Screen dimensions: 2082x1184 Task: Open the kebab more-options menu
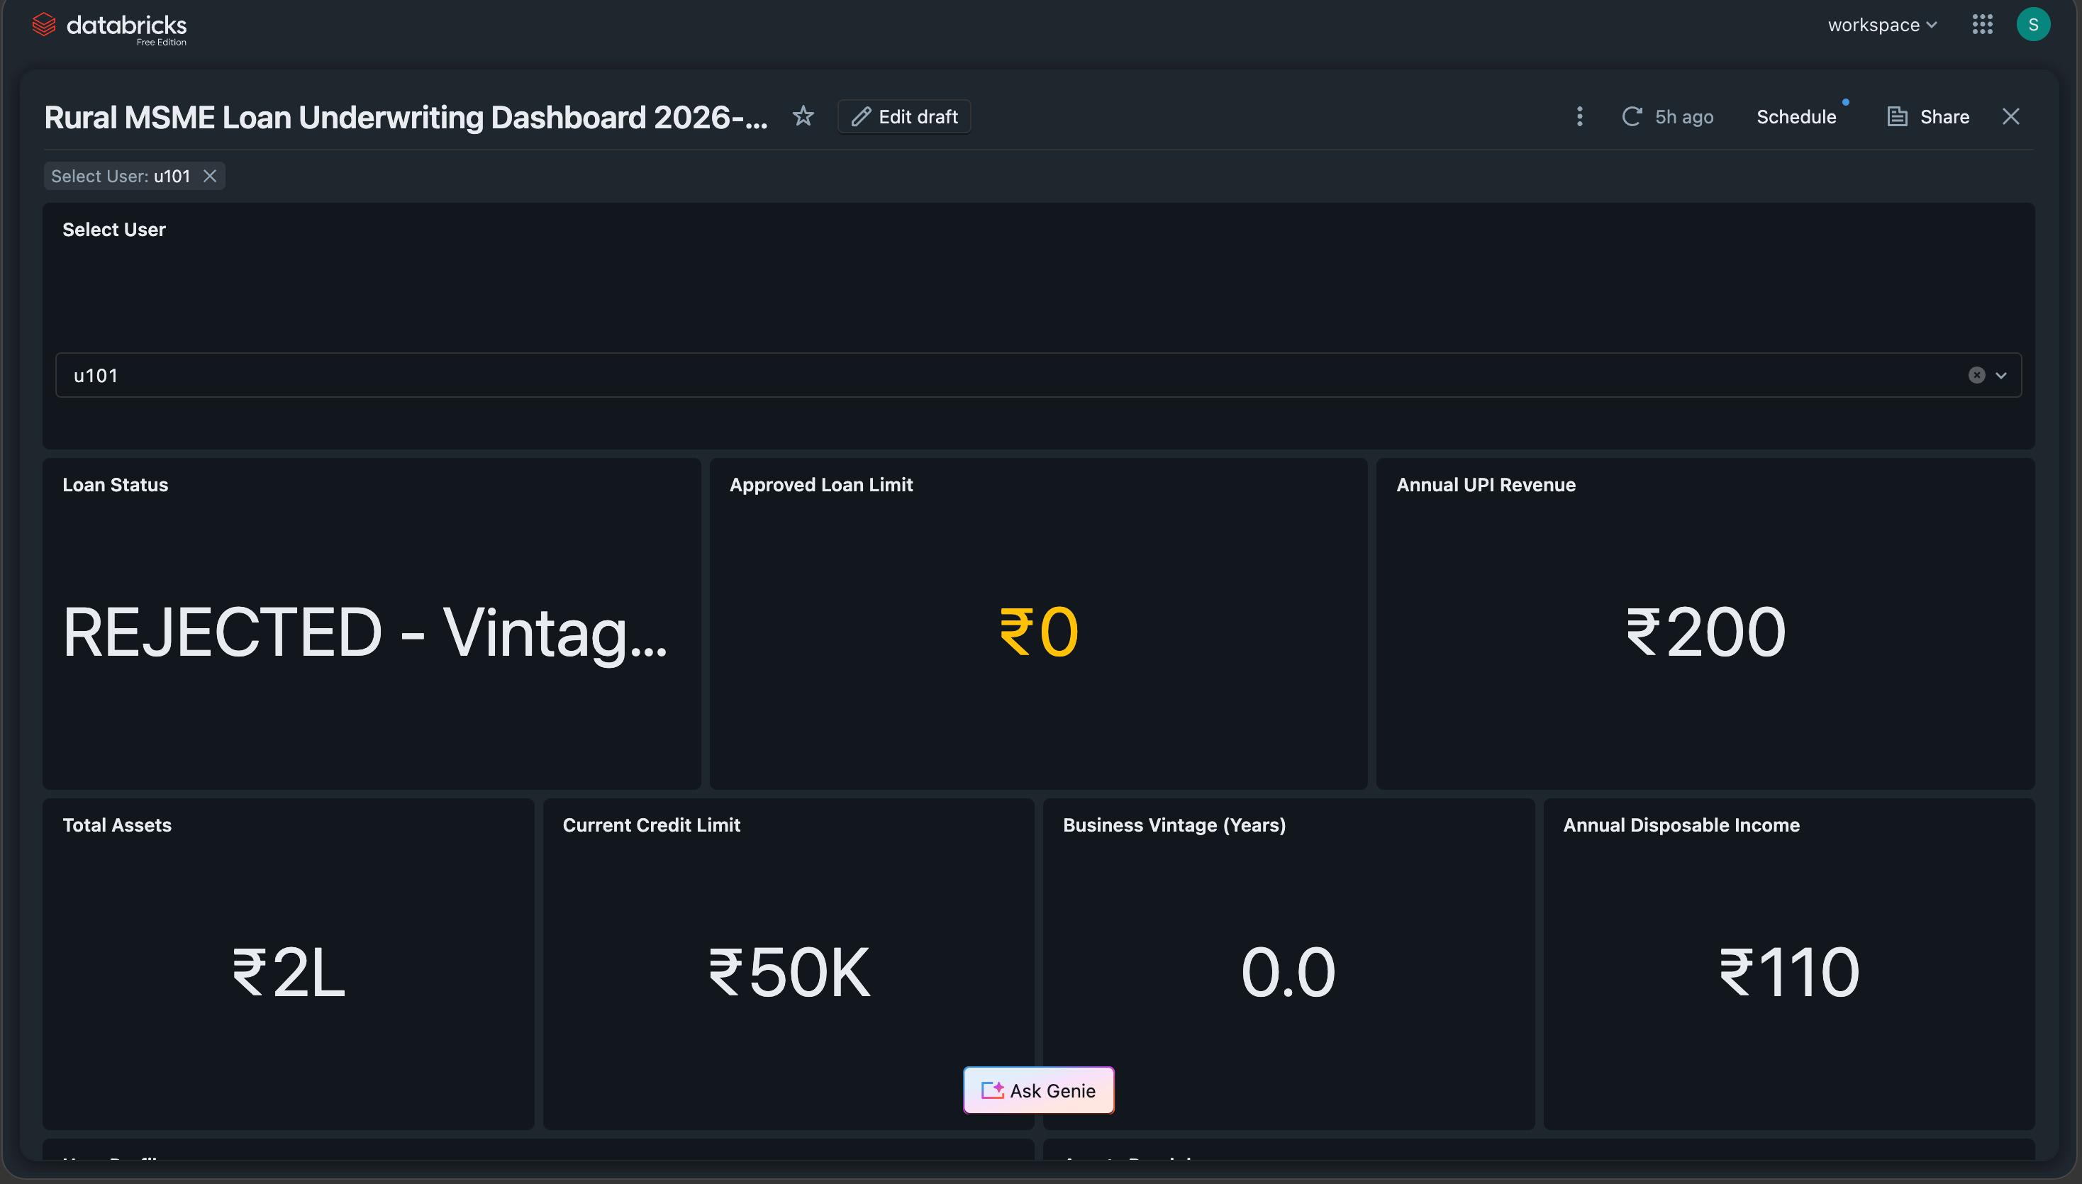1579,116
